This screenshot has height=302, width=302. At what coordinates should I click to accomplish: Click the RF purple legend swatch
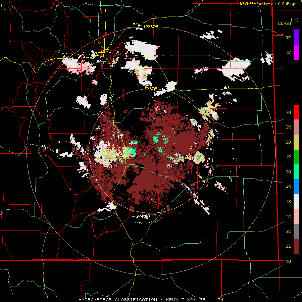[x=296, y=37]
